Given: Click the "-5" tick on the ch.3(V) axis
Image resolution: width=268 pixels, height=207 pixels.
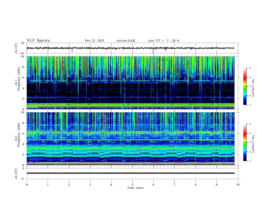Looking at the screenshot, I should [23, 179].
